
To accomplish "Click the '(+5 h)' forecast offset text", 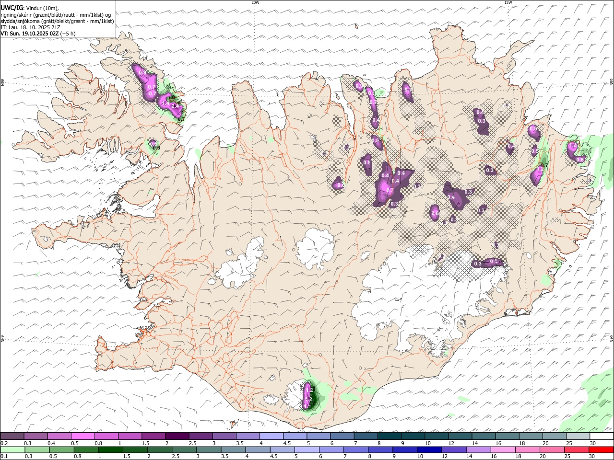I will pyautogui.click(x=68, y=34).
